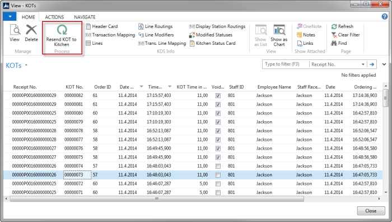Click the Close button
This screenshot has height=222, width=392.
click(x=371, y=211)
